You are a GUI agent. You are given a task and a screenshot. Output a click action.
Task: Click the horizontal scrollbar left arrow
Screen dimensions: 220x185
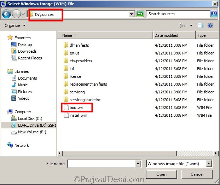[x=60, y=153]
